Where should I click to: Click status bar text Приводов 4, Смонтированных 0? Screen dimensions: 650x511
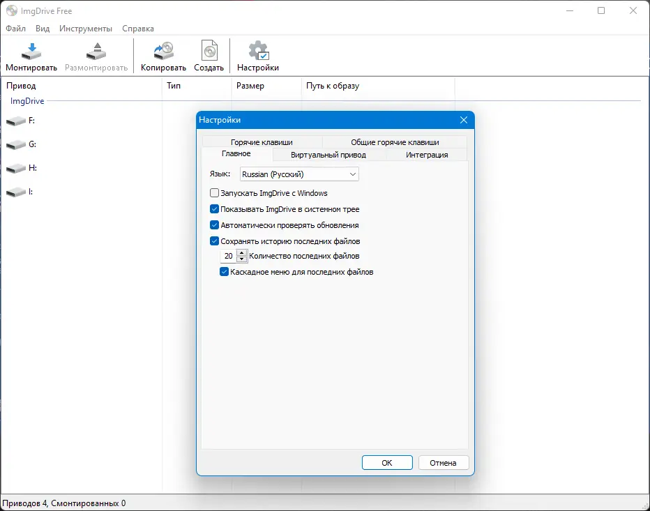[64, 503]
